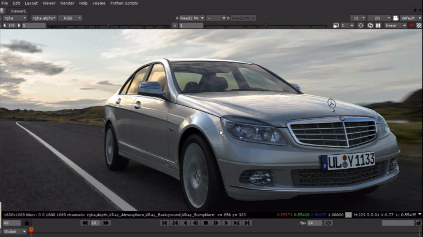Viewport: 423px width, 237px height.
Task: Click the gain value input field
Action: (34, 26)
